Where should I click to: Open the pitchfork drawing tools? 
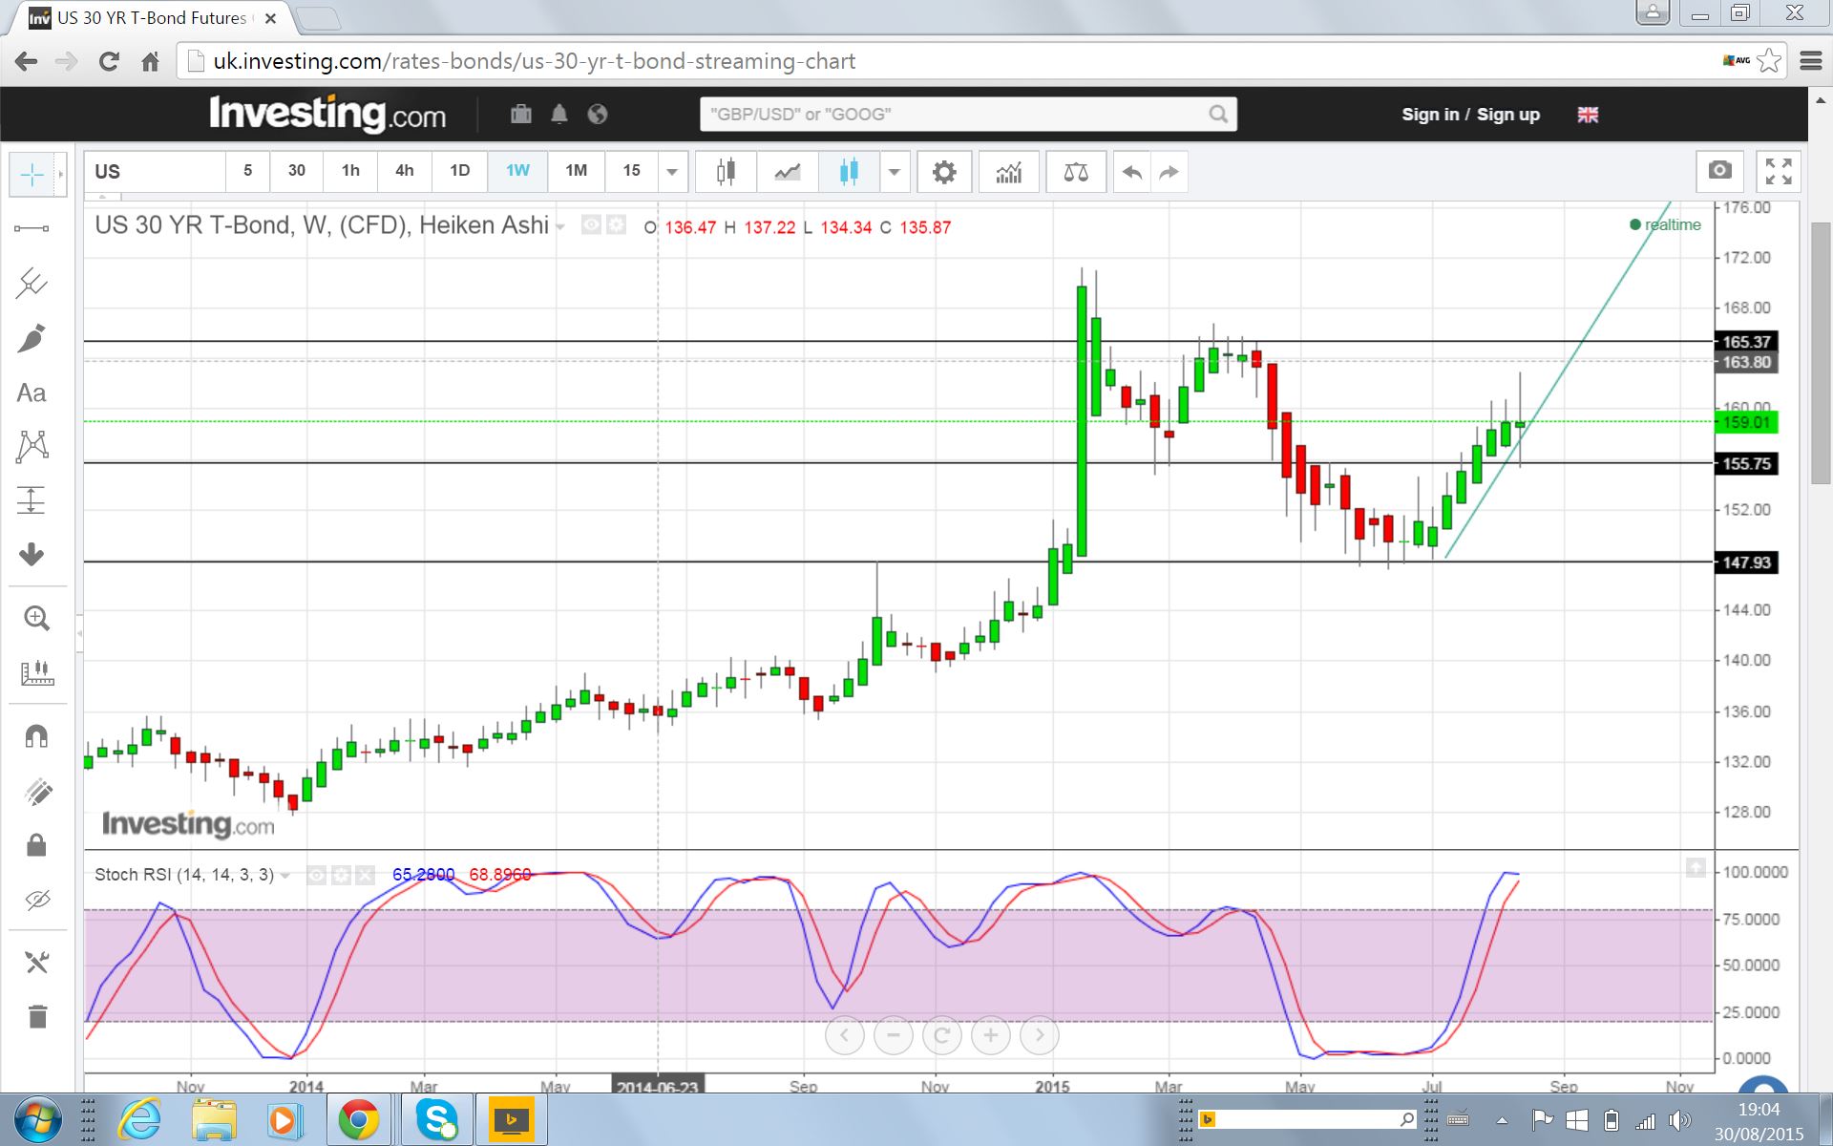pyautogui.click(x=32, y=283)
